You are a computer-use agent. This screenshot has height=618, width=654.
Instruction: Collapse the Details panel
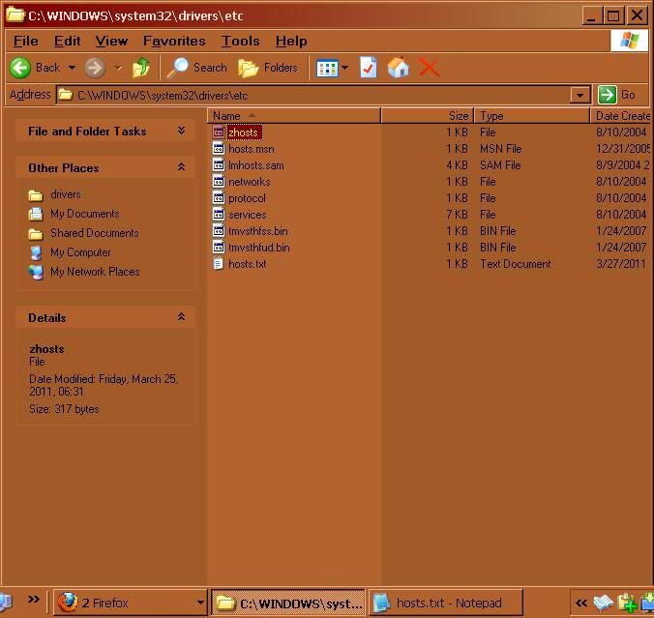(181, 317)
